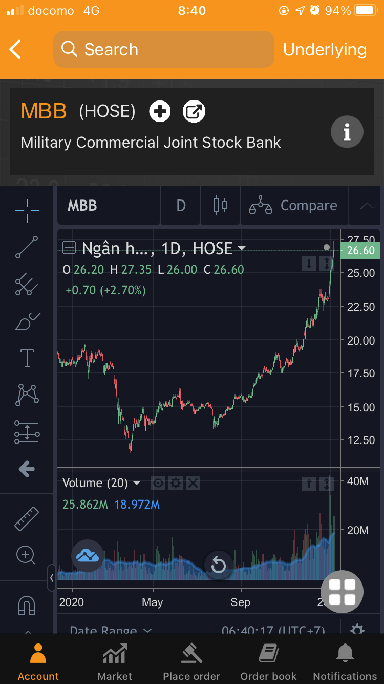Switch to the Place order tab
The width and height of the screenshot is (384, 684).
point(191,661)
